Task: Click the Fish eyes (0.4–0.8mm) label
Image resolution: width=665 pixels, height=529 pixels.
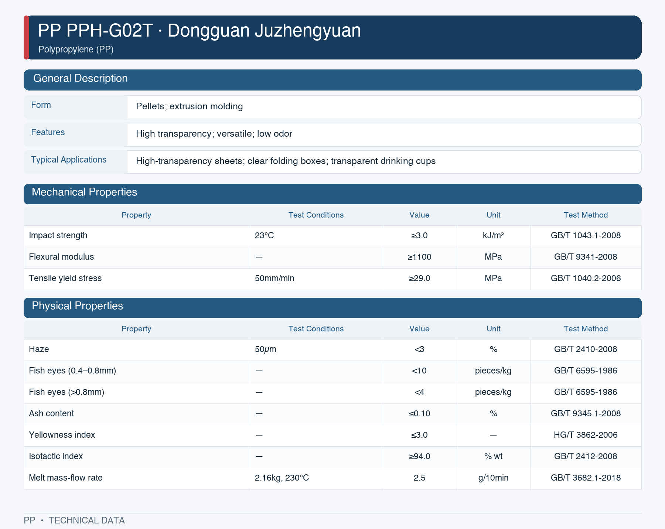Action: [72, 371]
